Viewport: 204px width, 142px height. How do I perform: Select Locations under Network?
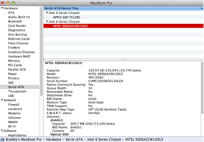tap(15, 109)
